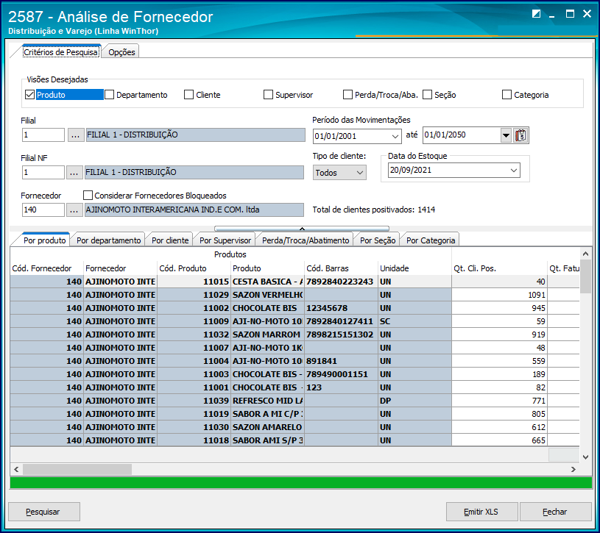Enable the Perda/Troca/Aba. checkbox

[347, 94]
